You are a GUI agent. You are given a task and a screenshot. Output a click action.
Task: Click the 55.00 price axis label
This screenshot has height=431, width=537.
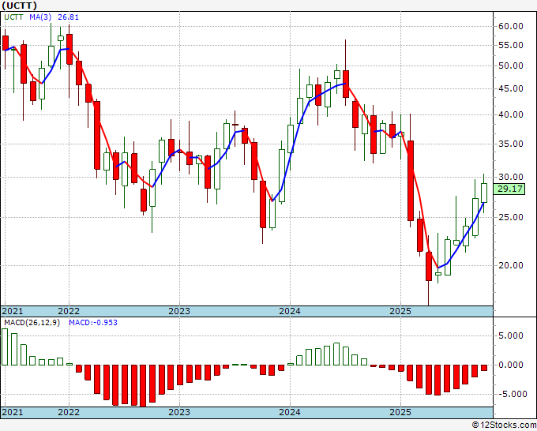pos(511,46)
